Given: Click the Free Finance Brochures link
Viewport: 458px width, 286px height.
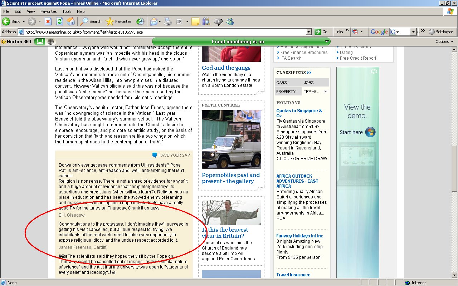Looking at the screenshot, I should point(304,53).
